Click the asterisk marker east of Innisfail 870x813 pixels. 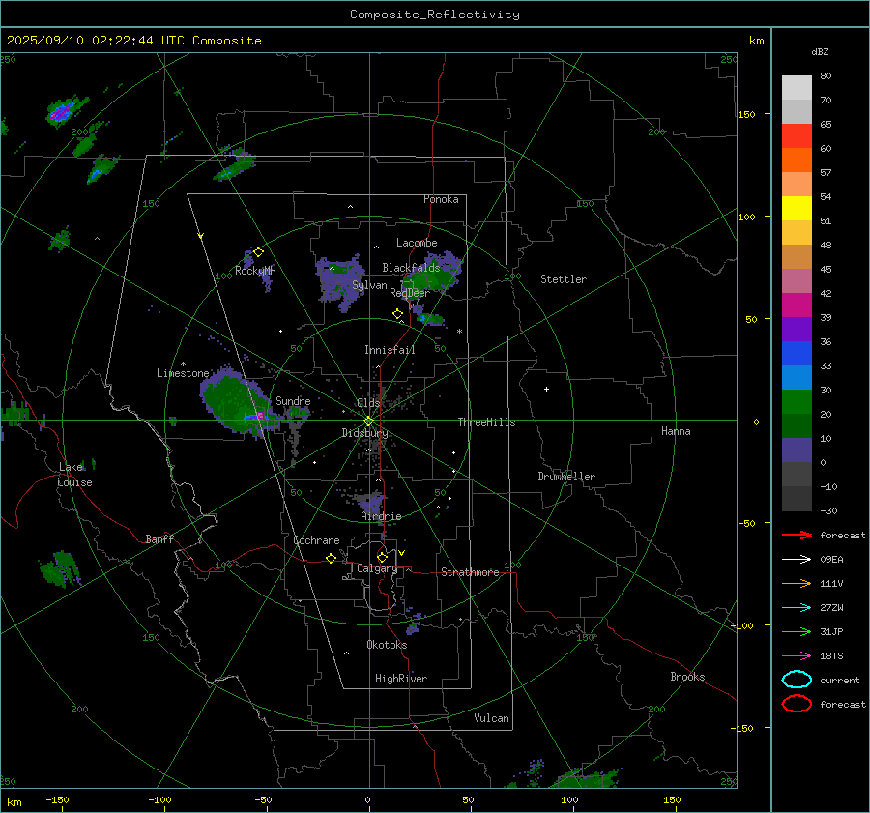(459, 332)
